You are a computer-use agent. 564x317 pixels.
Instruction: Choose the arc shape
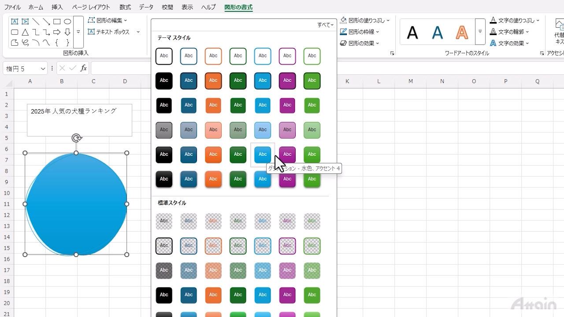pos(36,43)
